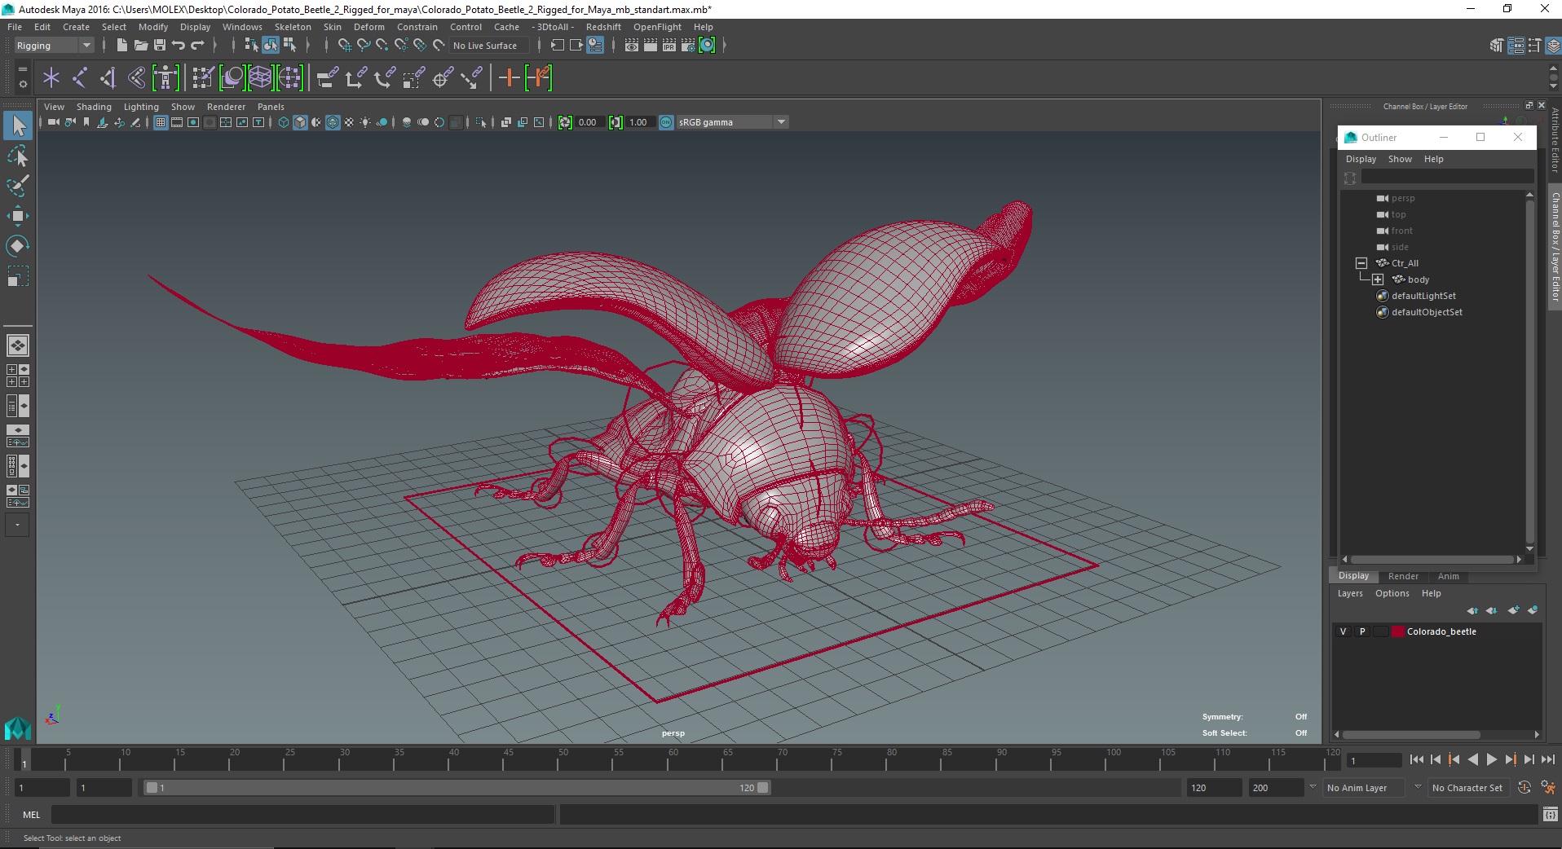Select the Rotate tool in toolbox
Screen dimensions: 1562x849
coord(18,246)
